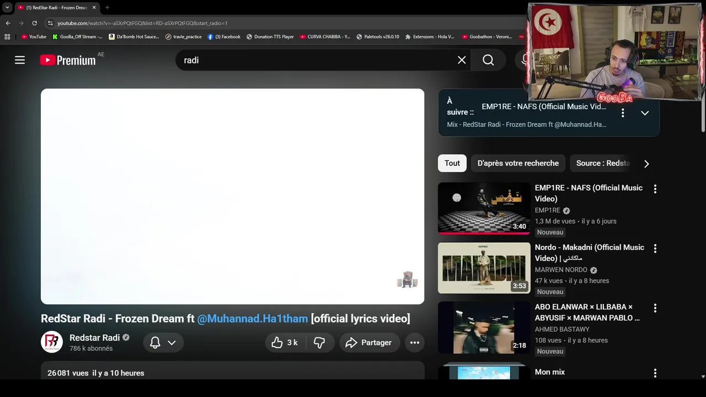The height and width of the screenshot is (397, 706).
Task: Open Paletools v26.0.10 bookmark
Action: [378, 37]
